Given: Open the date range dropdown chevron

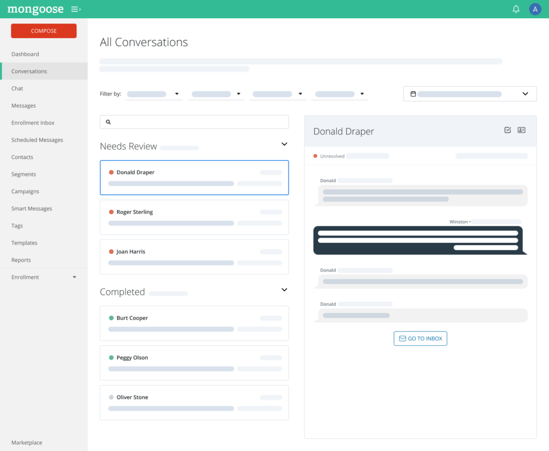Looking at the screenshot, I should click(525, 94).
